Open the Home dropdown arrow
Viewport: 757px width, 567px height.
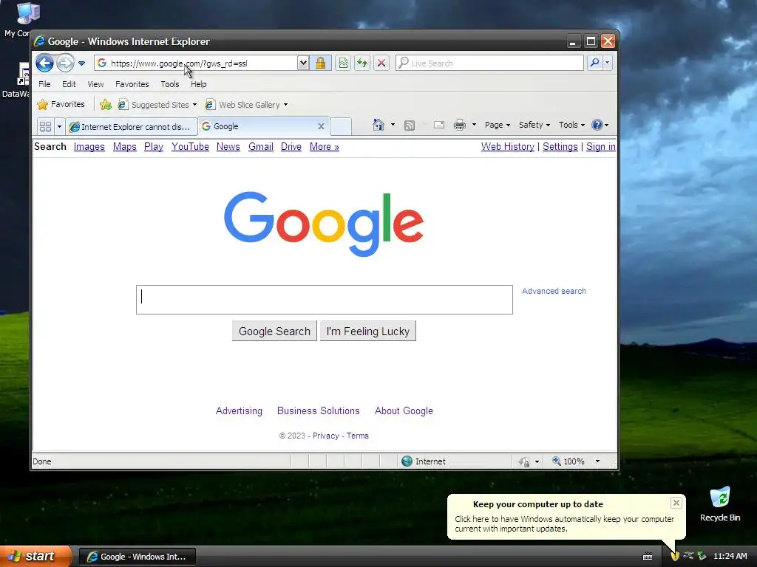click(x=393, y=125)
